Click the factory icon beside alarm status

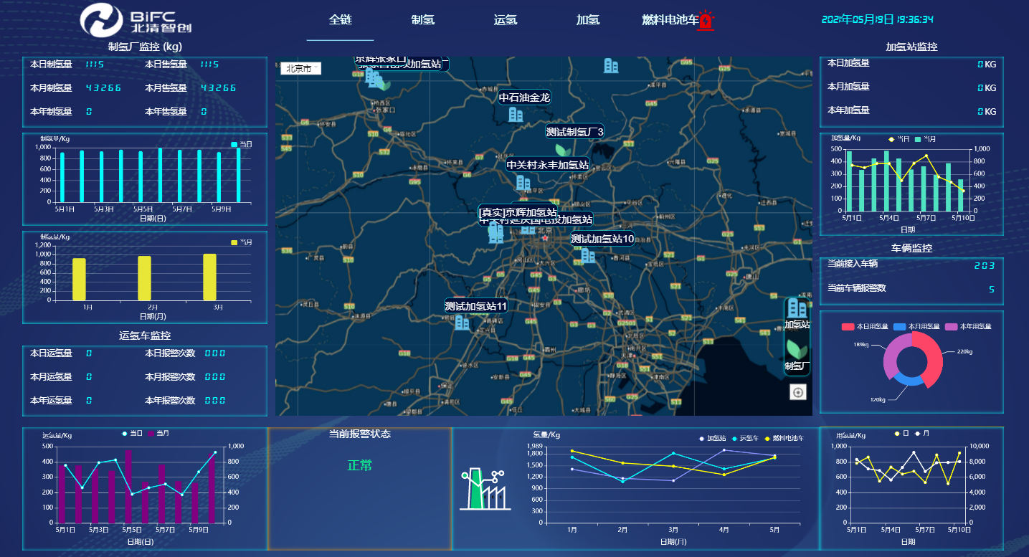pos(485,490)
